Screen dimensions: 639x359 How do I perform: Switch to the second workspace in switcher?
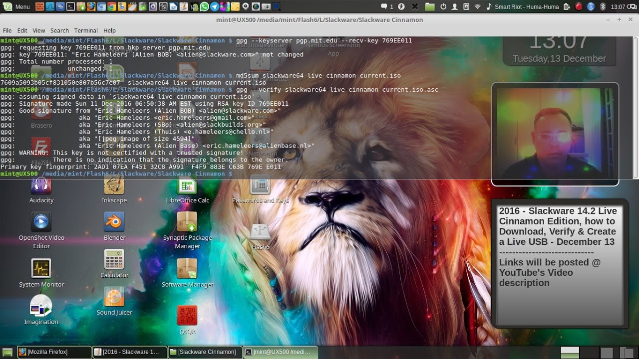(x=589, y=353)
